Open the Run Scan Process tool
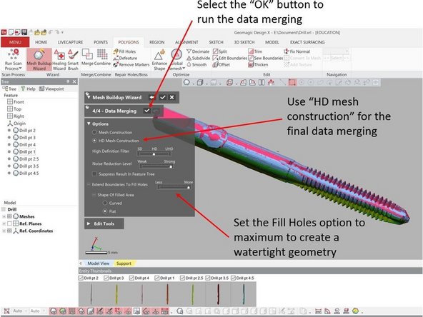This screenshot has height=317, width=423. (x=13, y=60)
